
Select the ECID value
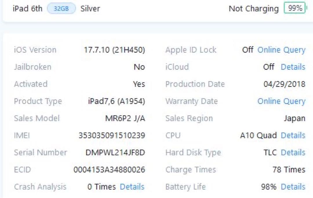pos(110,170)
